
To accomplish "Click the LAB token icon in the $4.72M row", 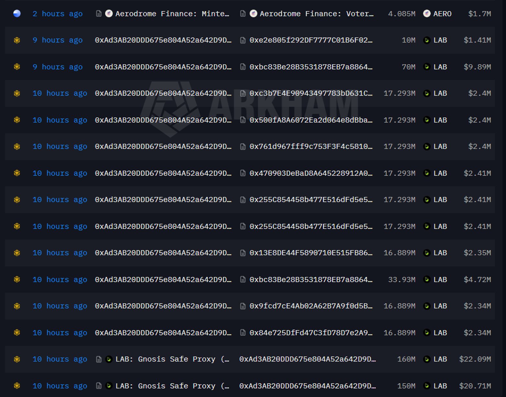I will pyautogui.click(x=427, y=279).
